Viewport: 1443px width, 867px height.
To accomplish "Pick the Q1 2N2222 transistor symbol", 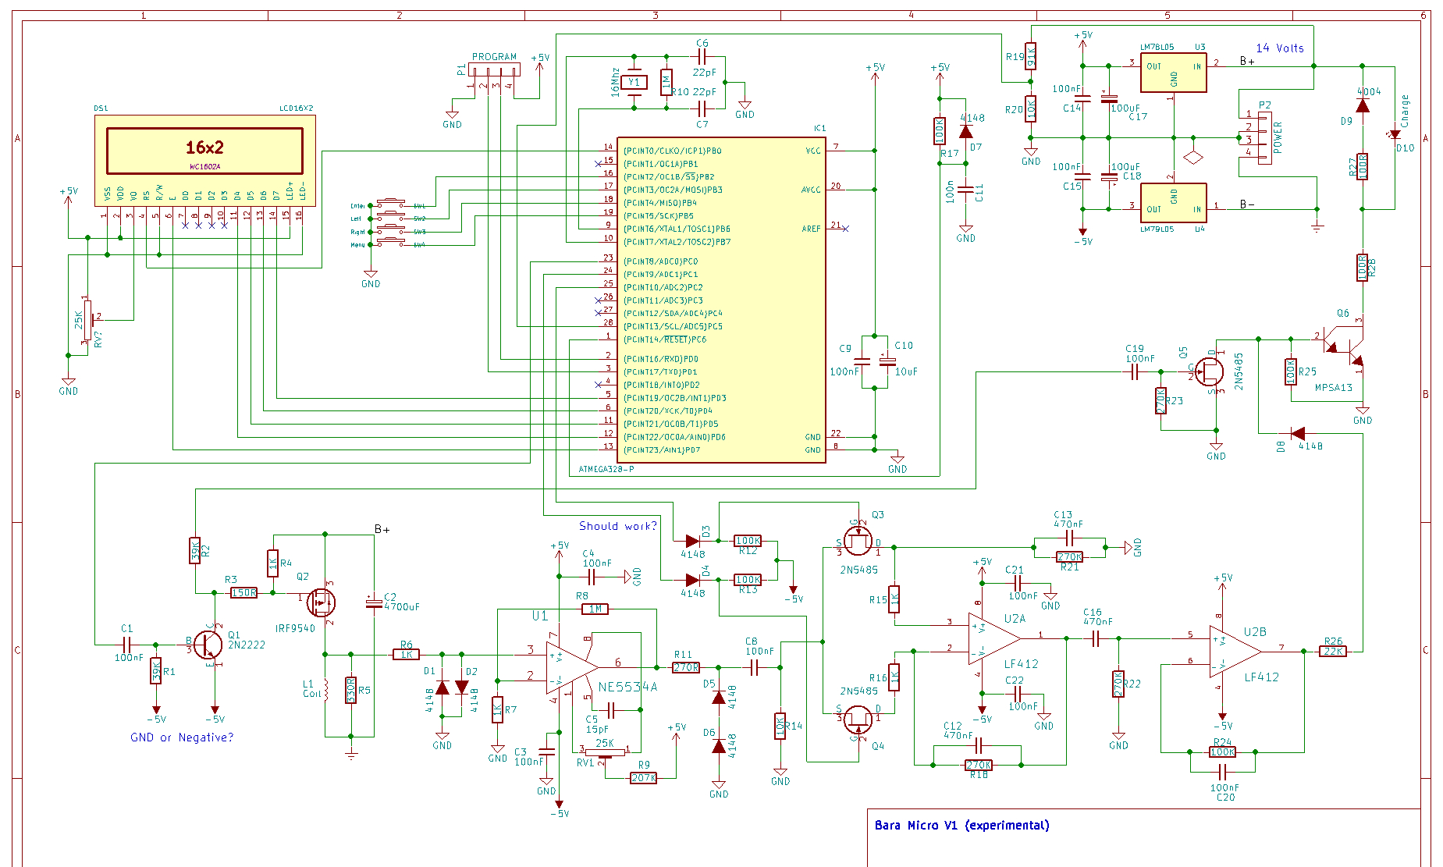I will pyautogui.click(x=207, y=645).
